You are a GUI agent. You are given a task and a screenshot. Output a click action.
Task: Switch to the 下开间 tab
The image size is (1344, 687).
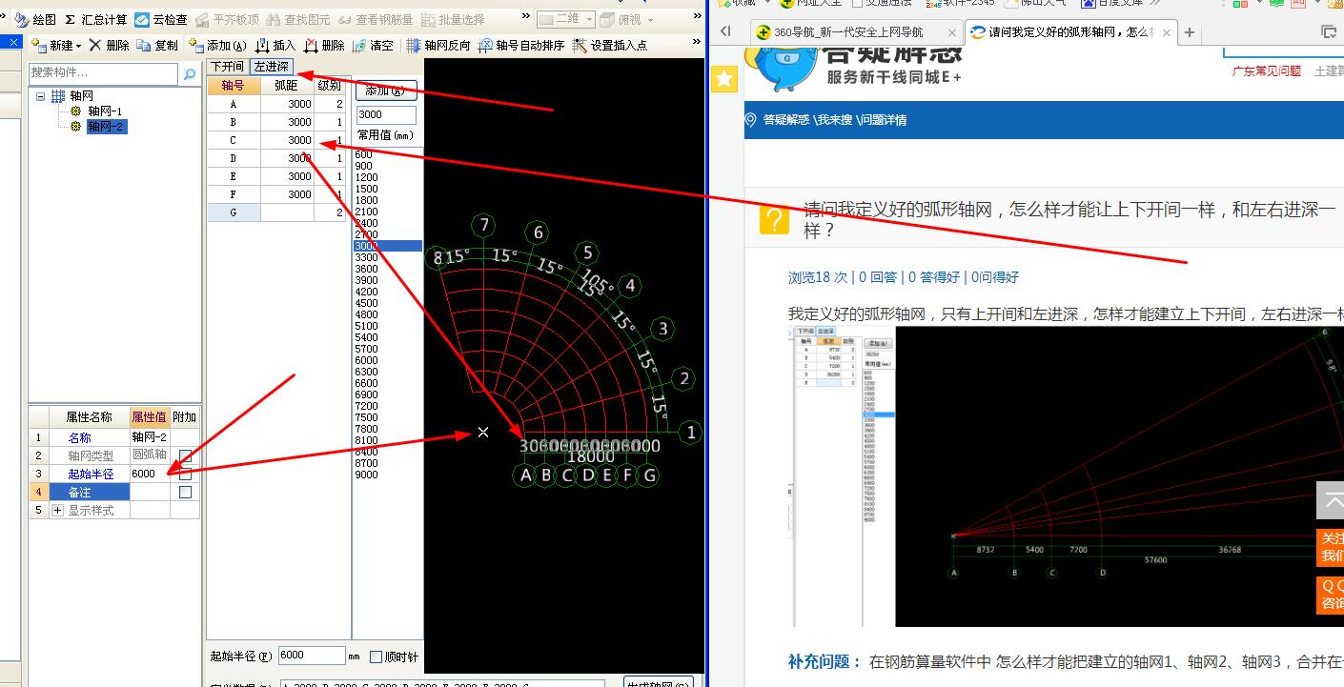tap(228, 67)
